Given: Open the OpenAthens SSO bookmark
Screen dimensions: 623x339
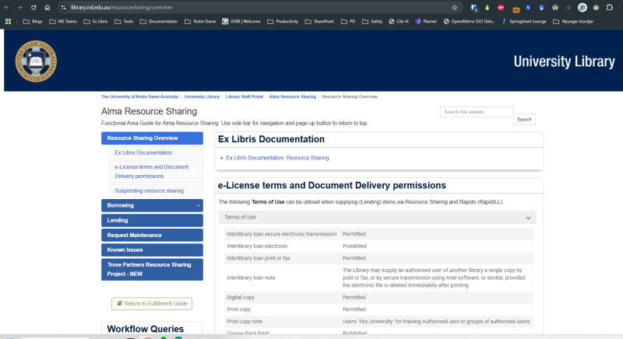Looking at the screenshot, I should (469, 22).
